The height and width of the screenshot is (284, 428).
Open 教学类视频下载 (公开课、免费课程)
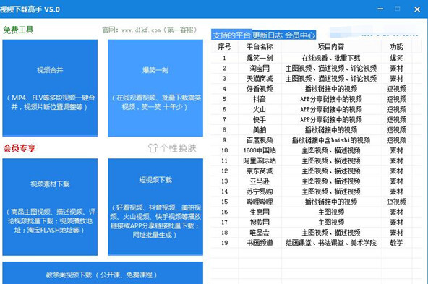pos(103,273)
